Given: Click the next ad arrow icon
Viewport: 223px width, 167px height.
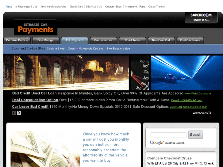Looking at the screenshot, I should (x=19, y=113).
